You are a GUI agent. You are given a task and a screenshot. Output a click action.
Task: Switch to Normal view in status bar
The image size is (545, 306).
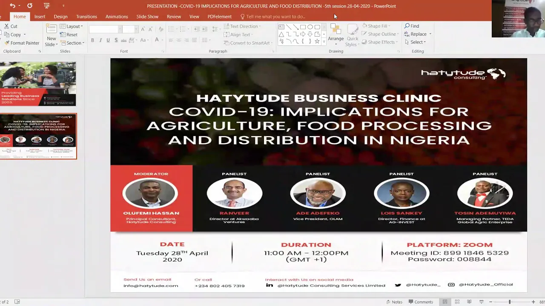coord(445,302)
